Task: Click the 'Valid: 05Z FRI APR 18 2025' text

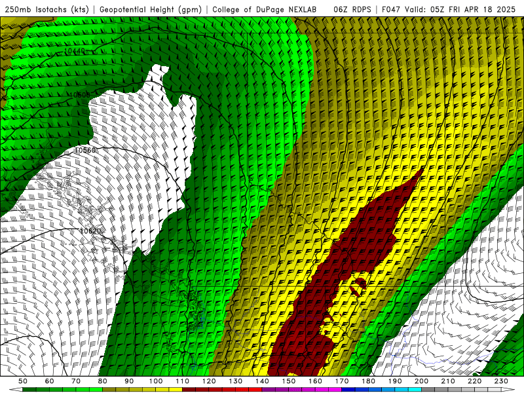Action: point(460,10)
